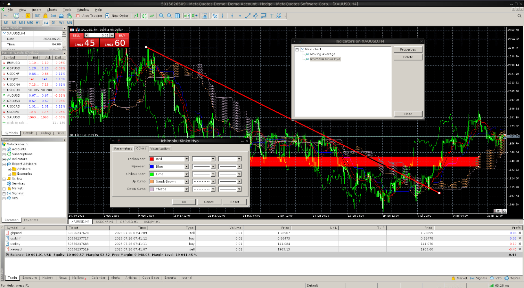This screenshot has height=288, width=524.
Task: Select the horizontal line drawing tool
Action: click(x=240, y=16)
